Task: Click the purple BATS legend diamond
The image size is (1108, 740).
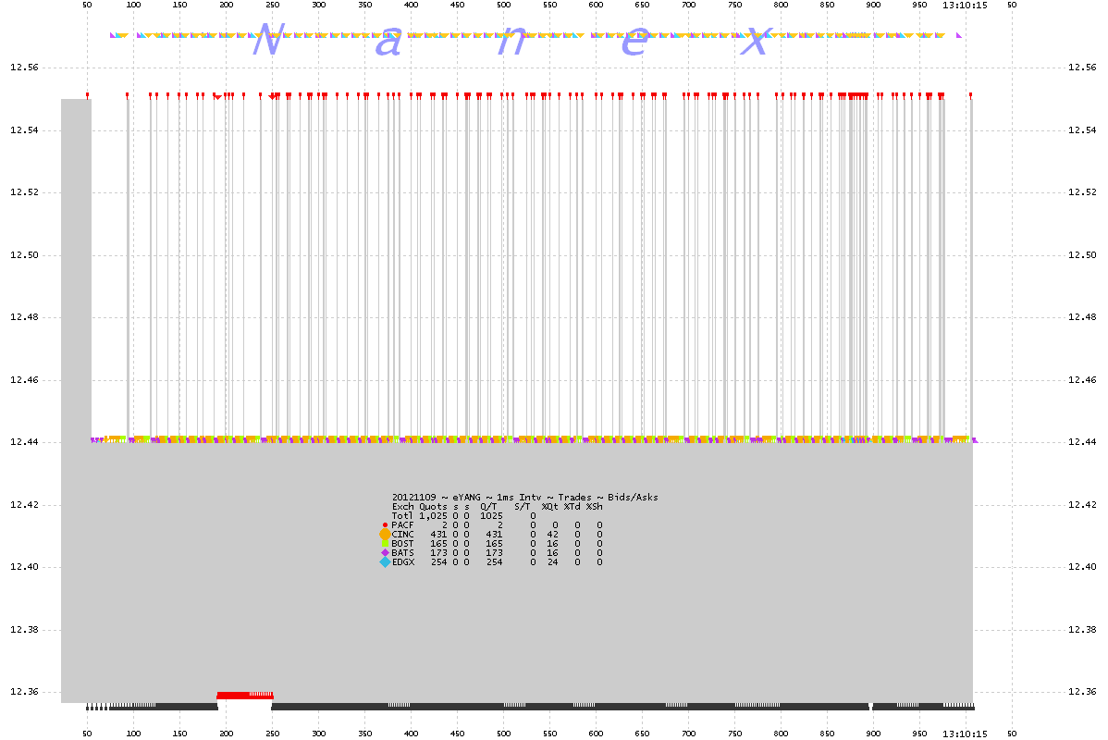Action: click(x=385, y=553)
